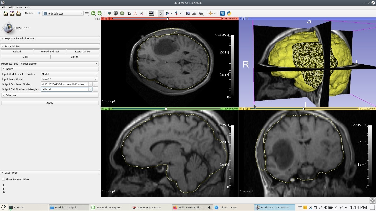Toggle the crosshair icon
This screenshot has width=376, height=211.
click(210, 13)
